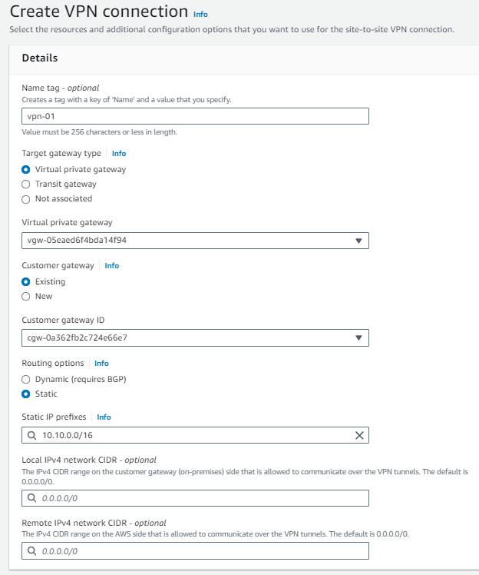Click search icon in Local IPv4 network CIDR
Image resolution: width=479 pixels, height=575 pixels.
click(x=31, y=498)
